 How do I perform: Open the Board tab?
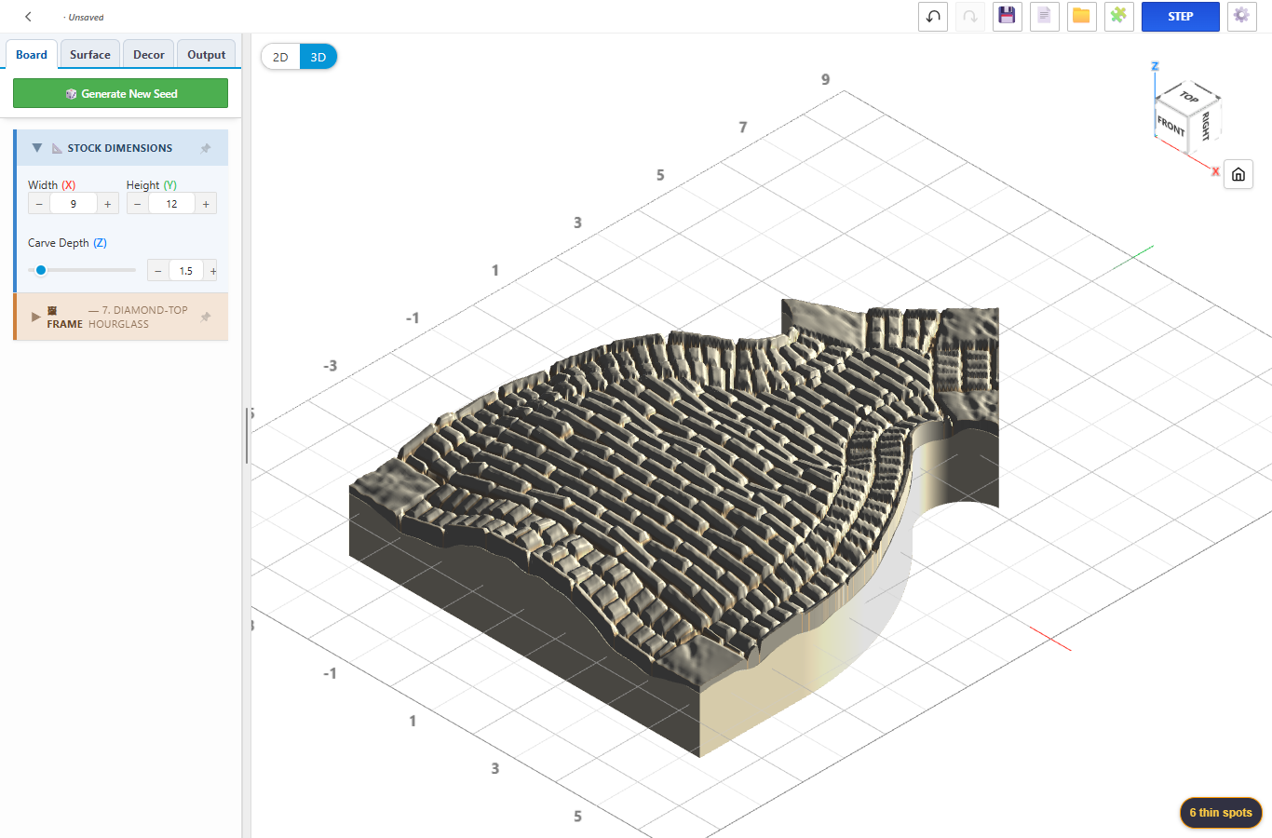(x=32, y=54)
